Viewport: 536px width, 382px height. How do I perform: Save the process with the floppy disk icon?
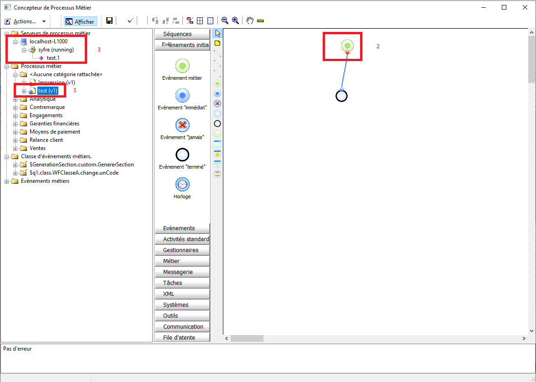(x=109, y=21)
